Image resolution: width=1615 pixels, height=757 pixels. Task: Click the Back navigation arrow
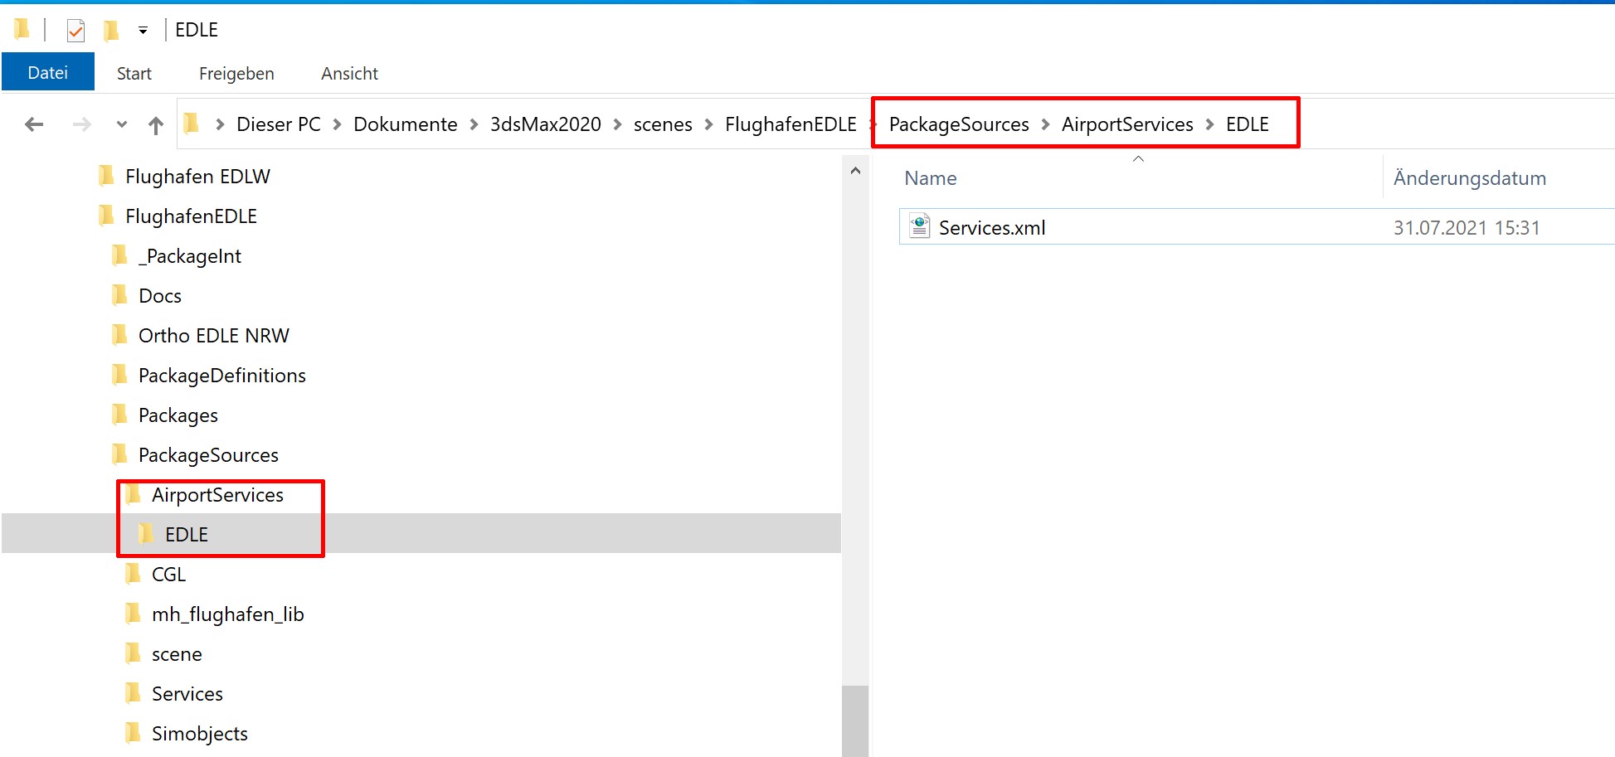(34, 124)
